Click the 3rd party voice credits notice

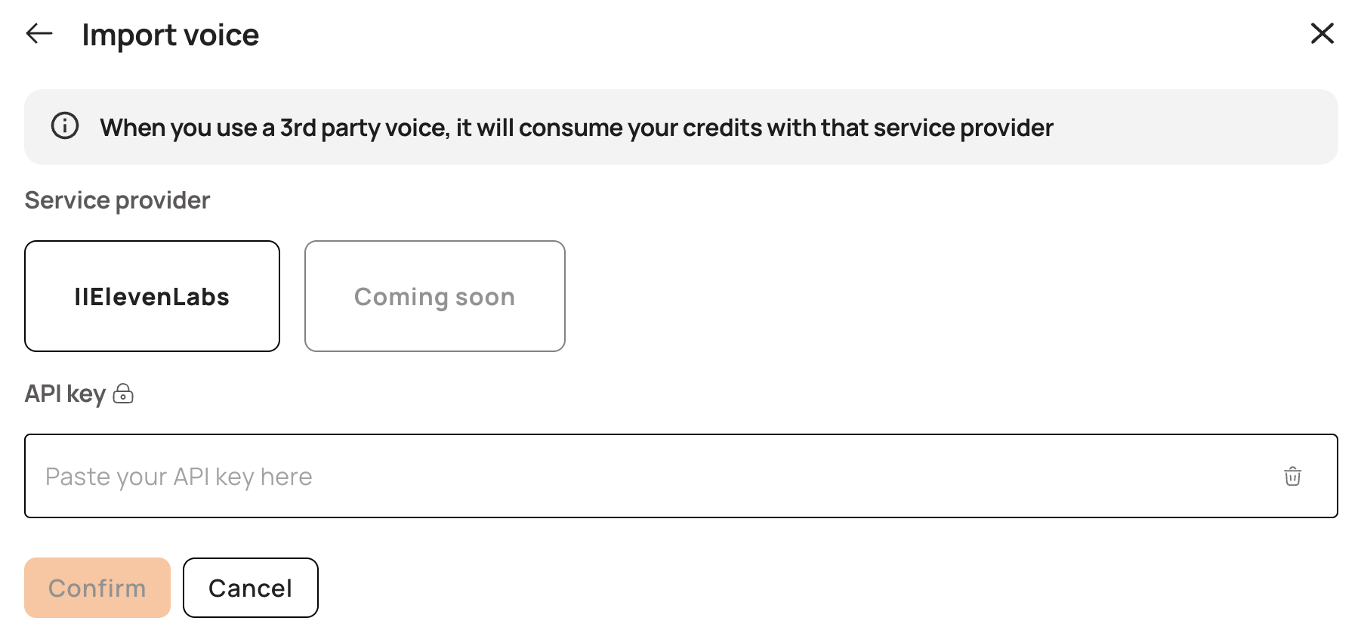coord(576,128)
